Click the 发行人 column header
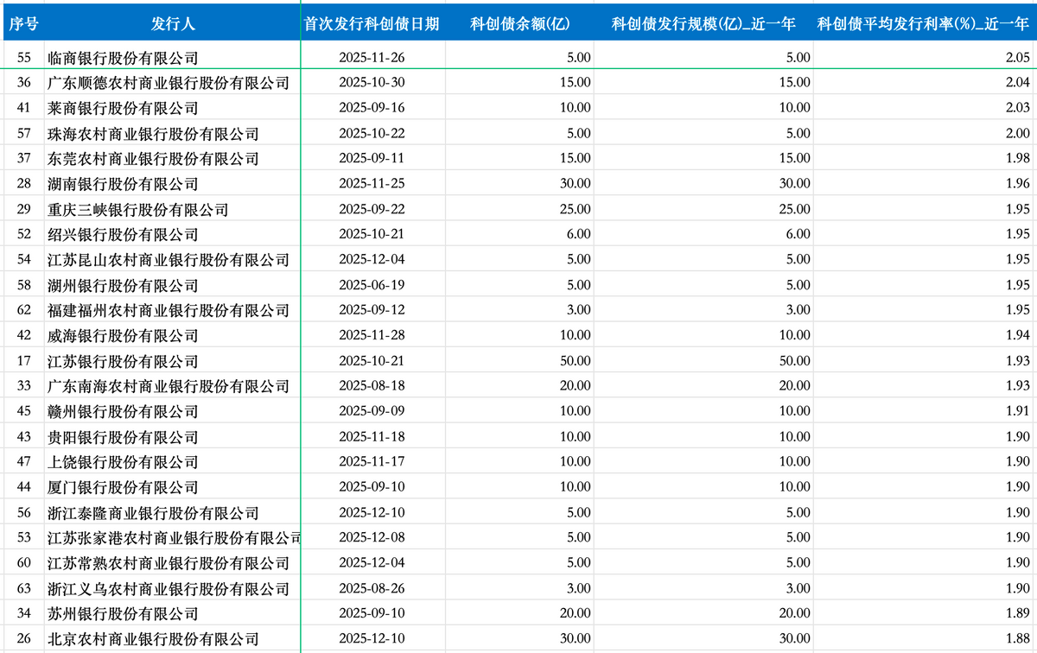1037x653 pixels. [x=172, y=24]
